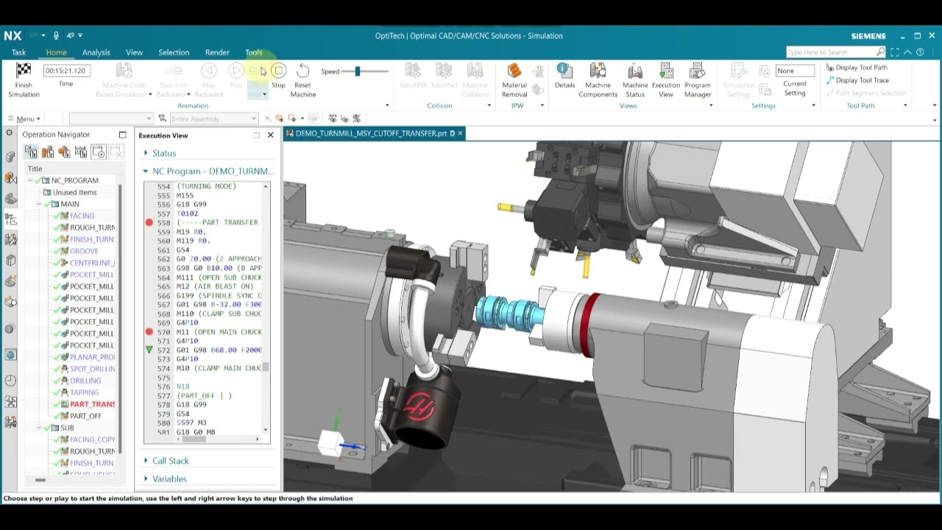Open the Menu dropdown
The width and height of the screenshot is (942, 530).
pyautogui.click(x=24, y=119)
